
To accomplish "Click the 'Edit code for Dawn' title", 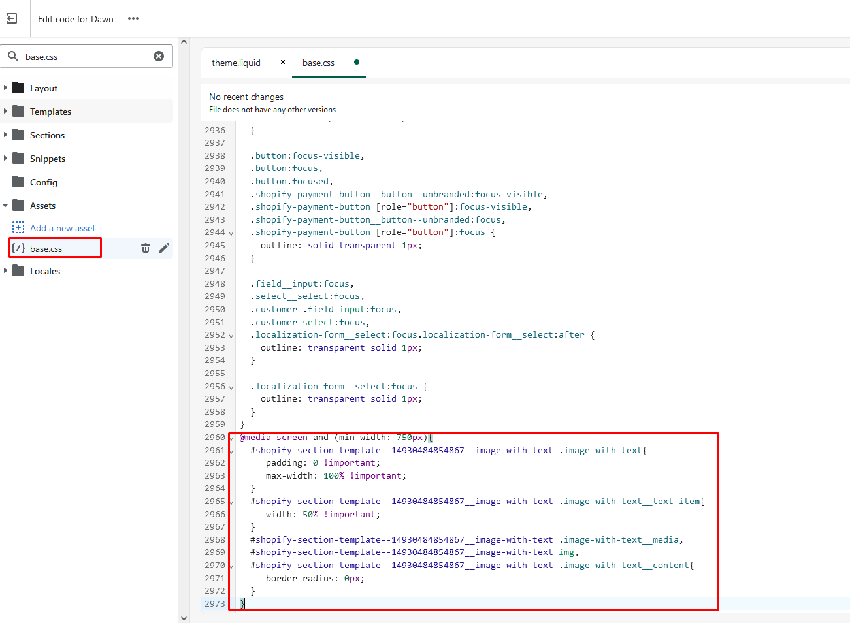I will [x=76, y=19].
